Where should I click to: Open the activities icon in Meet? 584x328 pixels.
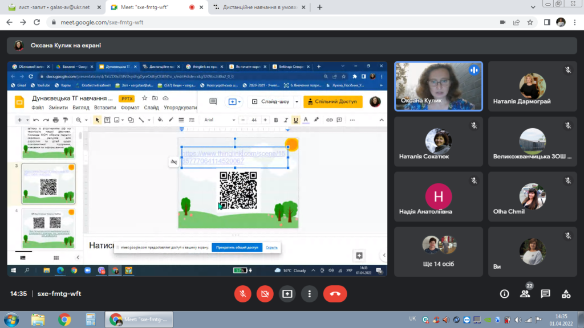tap(566, 294)
